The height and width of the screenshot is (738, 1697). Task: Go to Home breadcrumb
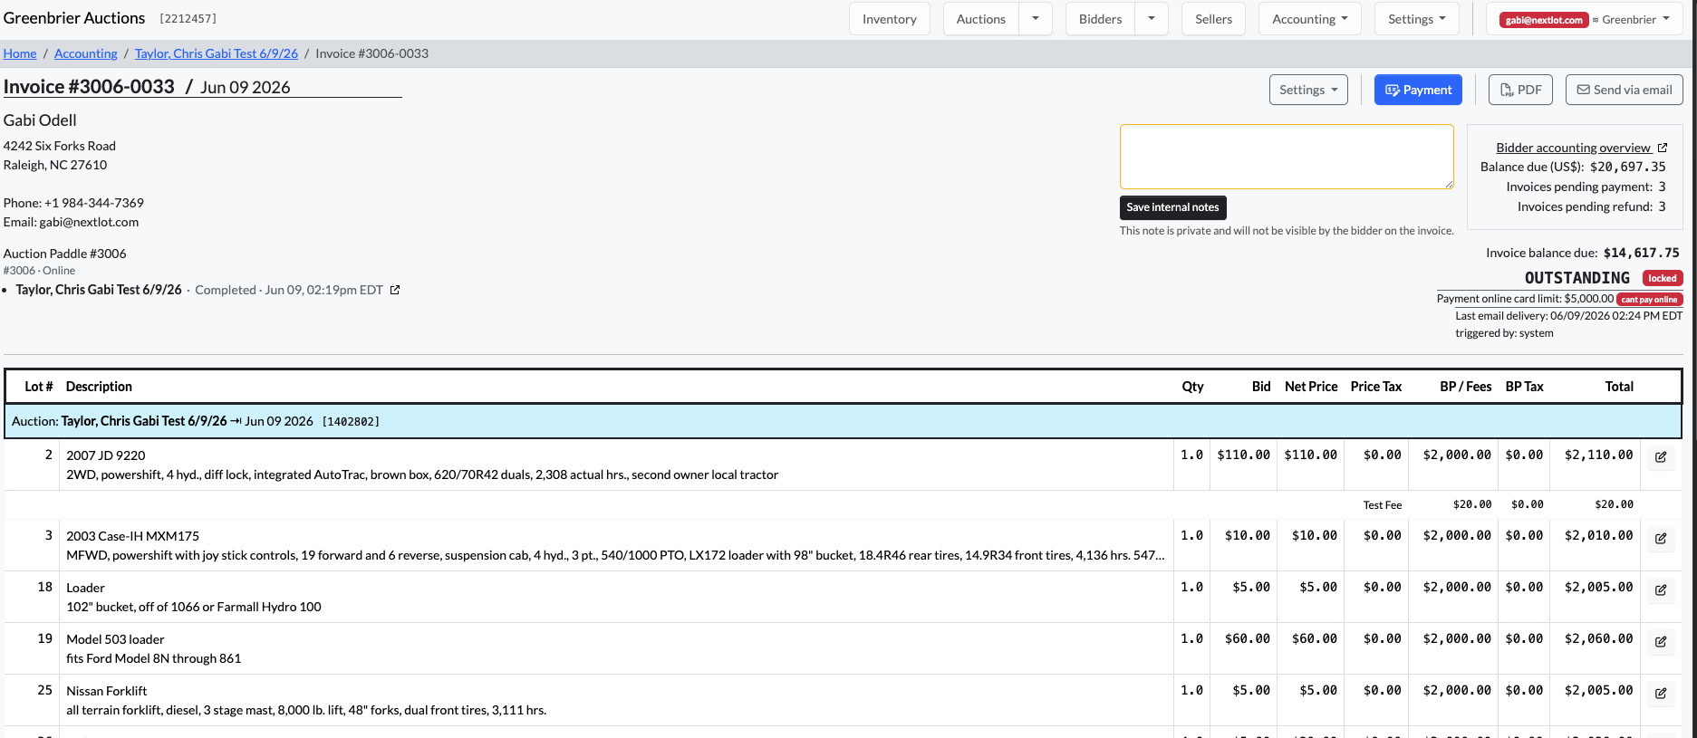pos(20,53)
